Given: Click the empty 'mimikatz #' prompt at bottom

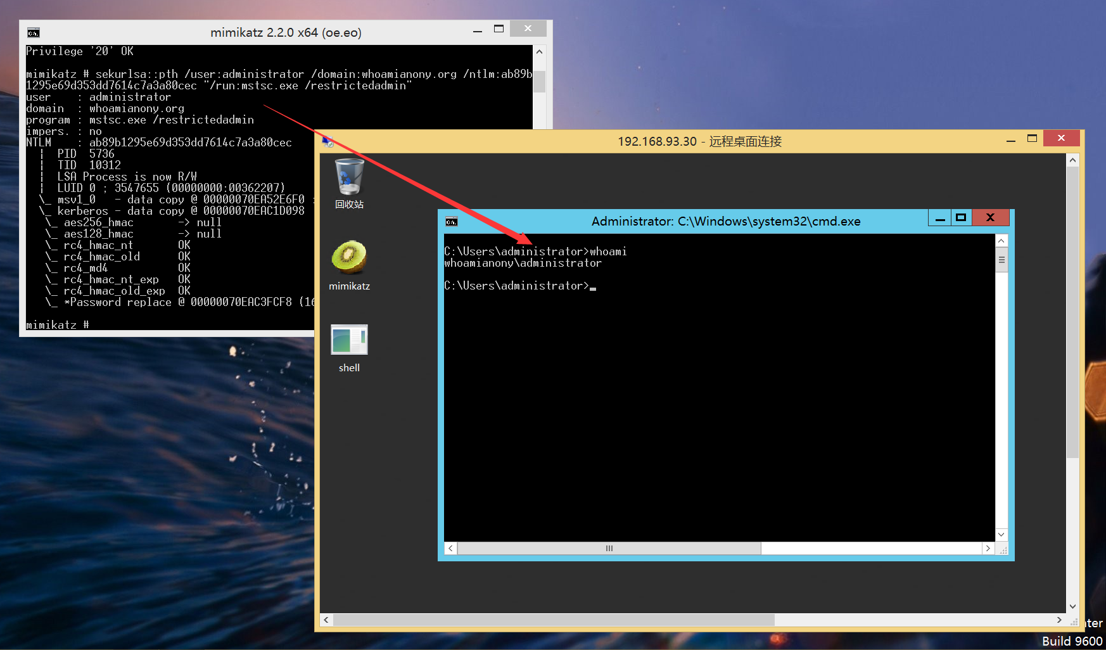Looking at the screenshot, I should [58, 325].
